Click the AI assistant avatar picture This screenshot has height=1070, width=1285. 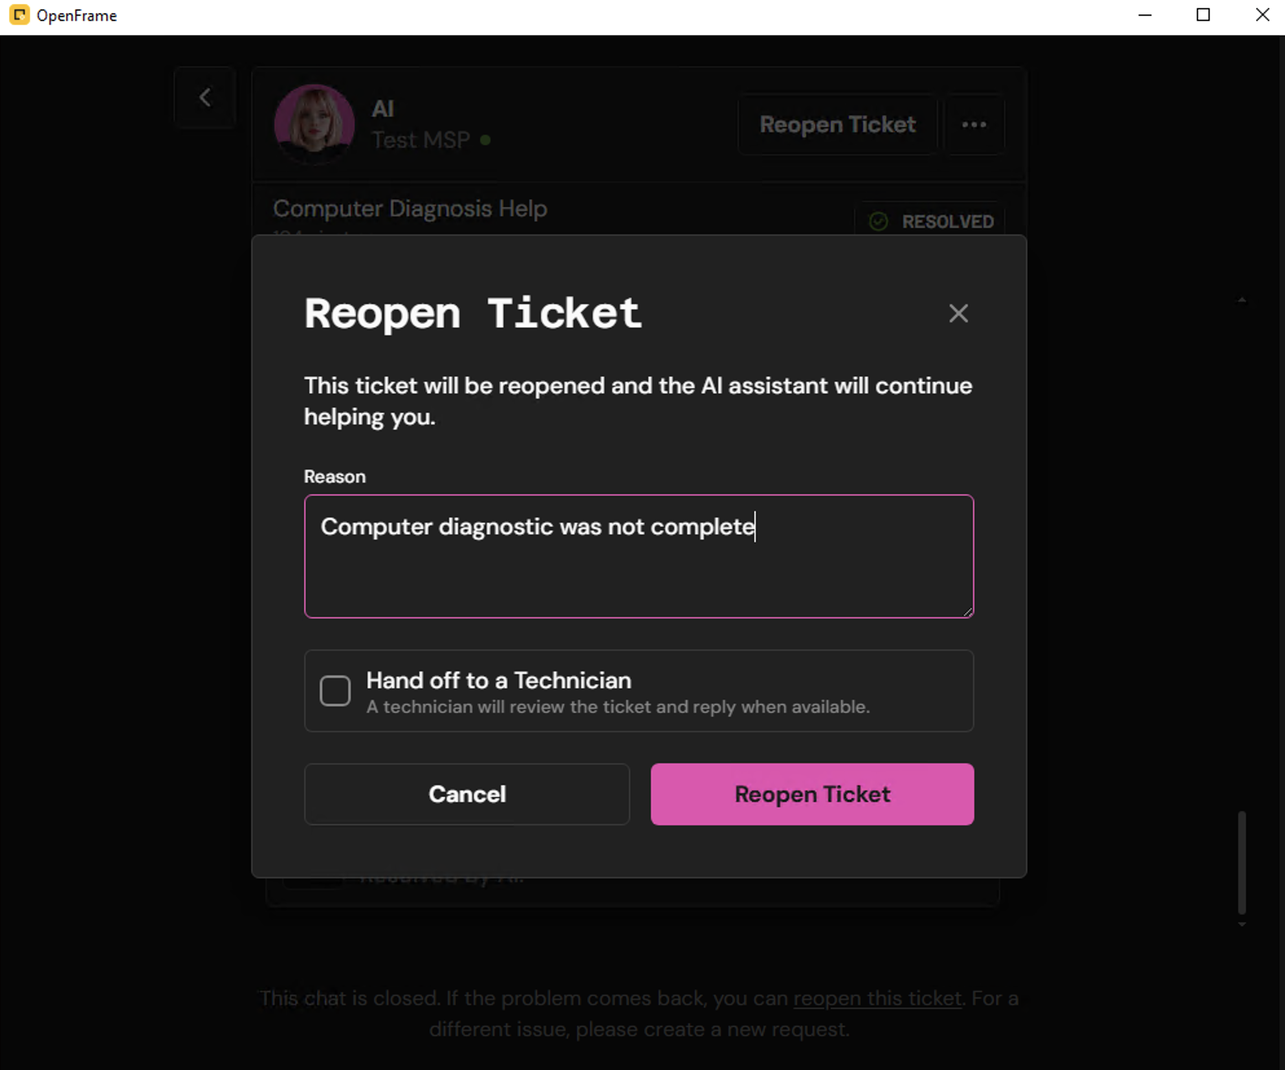coord(314,124)
